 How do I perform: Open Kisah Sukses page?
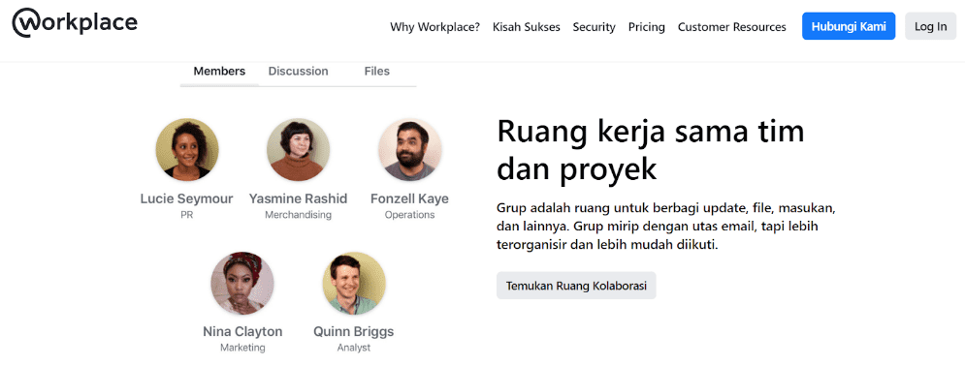point(527,27)
